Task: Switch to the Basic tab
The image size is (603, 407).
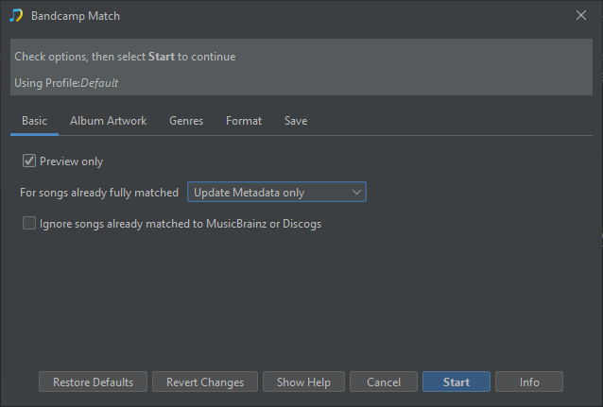Action: (x=34, y=121)
